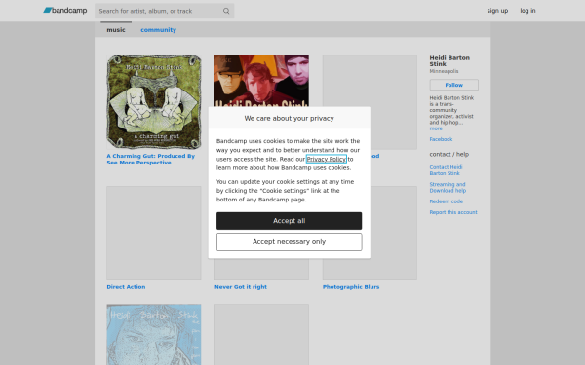This screenshot has height=365, width=585.
Task: Switch to the music tab
Action: [x=116, y=30]
